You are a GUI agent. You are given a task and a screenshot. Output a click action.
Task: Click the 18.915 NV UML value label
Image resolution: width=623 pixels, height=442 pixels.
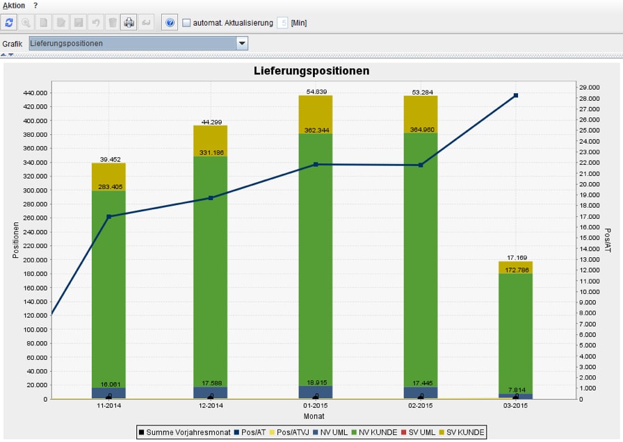click(316, 382)
